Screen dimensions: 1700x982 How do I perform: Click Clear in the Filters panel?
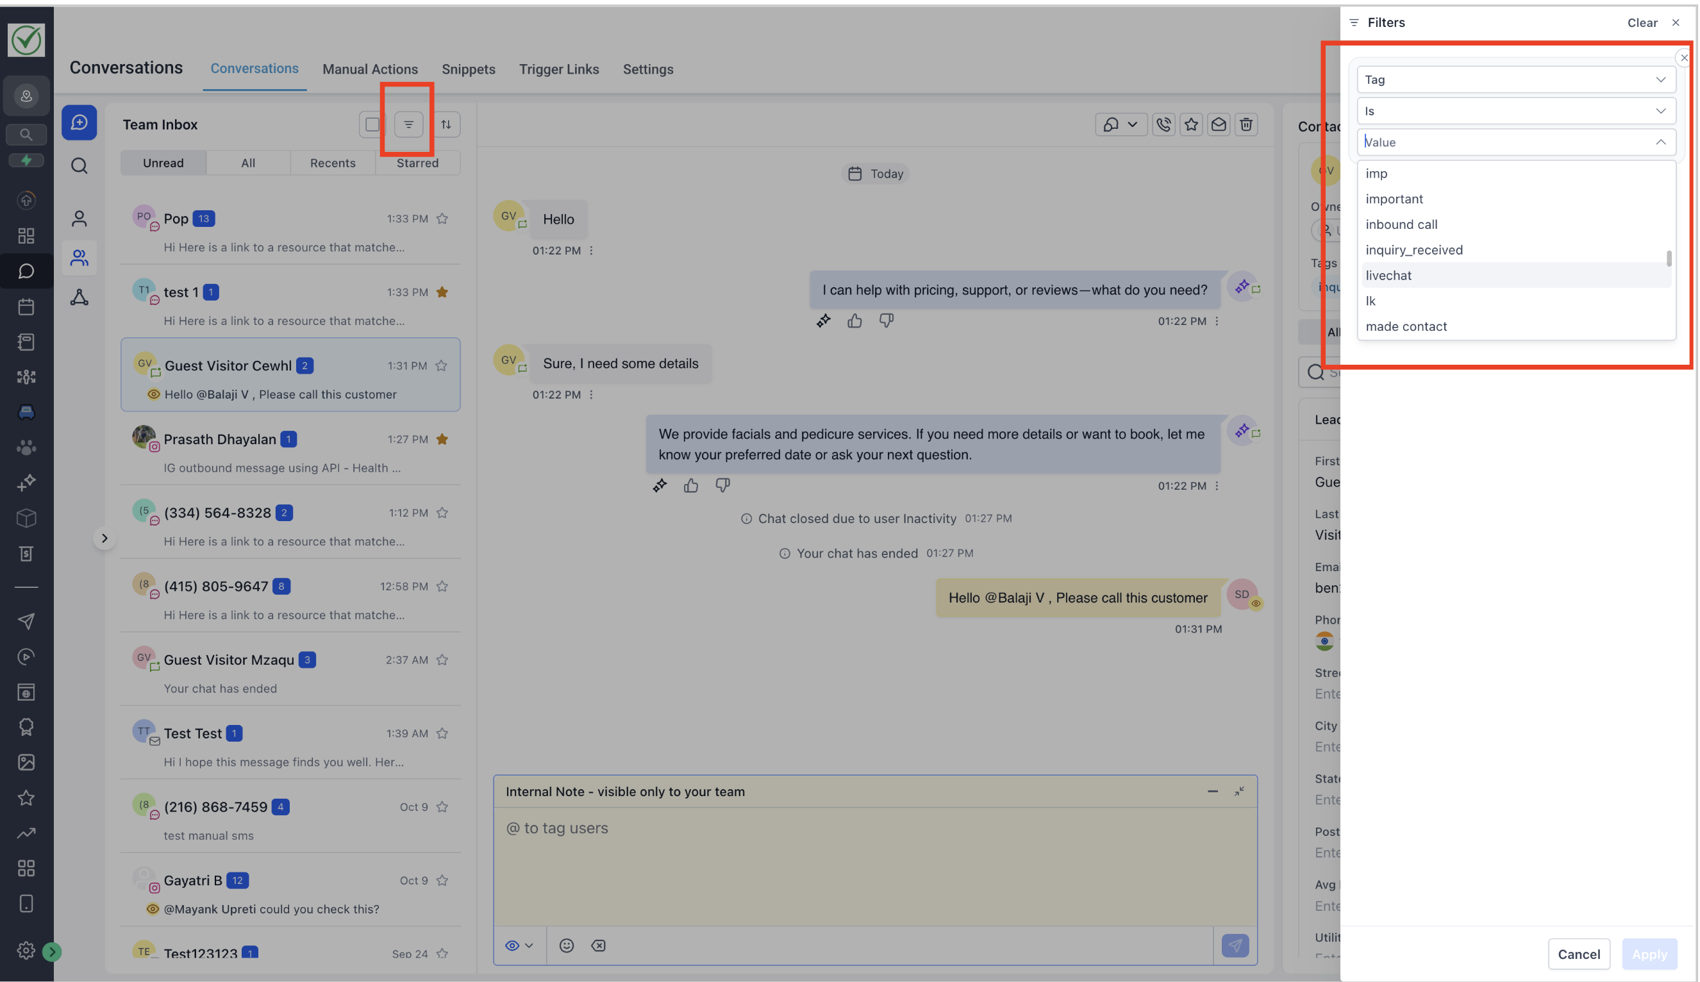1641,22
